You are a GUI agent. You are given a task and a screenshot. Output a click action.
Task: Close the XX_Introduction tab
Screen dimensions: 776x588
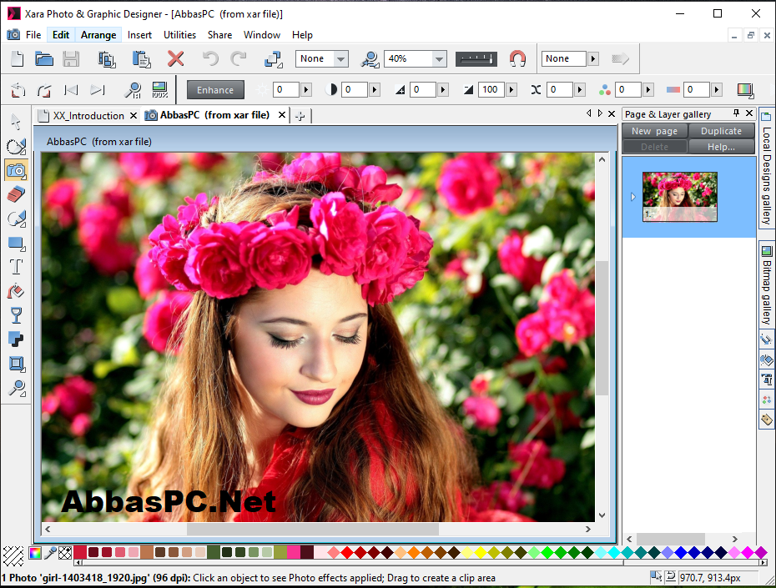point(134,116)
